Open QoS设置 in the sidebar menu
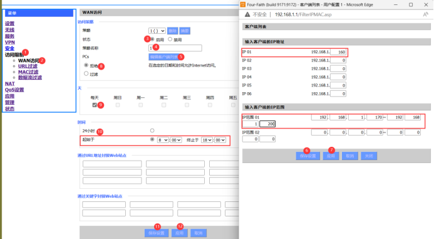This screenshot has width=434, height=239. click(x=14, y=90)
